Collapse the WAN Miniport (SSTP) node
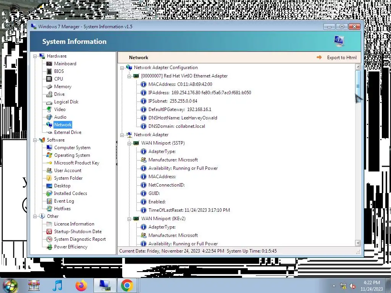This screenshot has height=293, width=391. click(129, 143)
